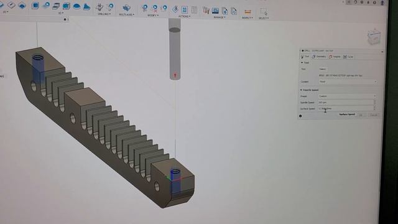Click the middle MODIFY icon with red X
Screen dimensions: 398x224
point(155,9)
